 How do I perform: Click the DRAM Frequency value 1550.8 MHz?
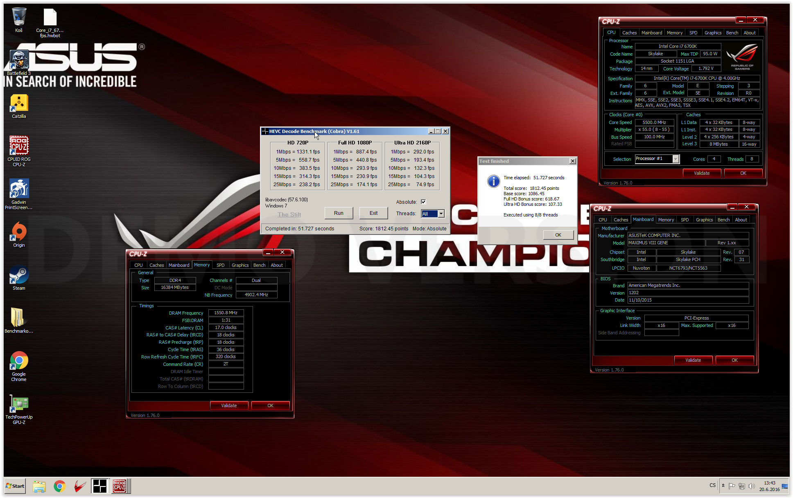(x=226, y=313)
